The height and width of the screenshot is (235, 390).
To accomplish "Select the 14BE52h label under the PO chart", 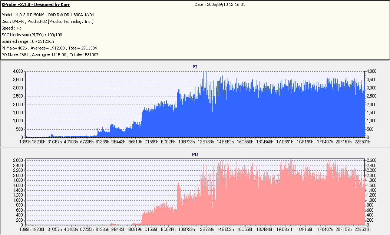I will tap(225, 229).
